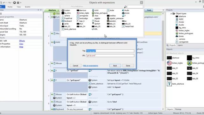Viewport: 204px width, 115px height.
Task: Open Help on expressions link
Action: (x=91, y=65)
